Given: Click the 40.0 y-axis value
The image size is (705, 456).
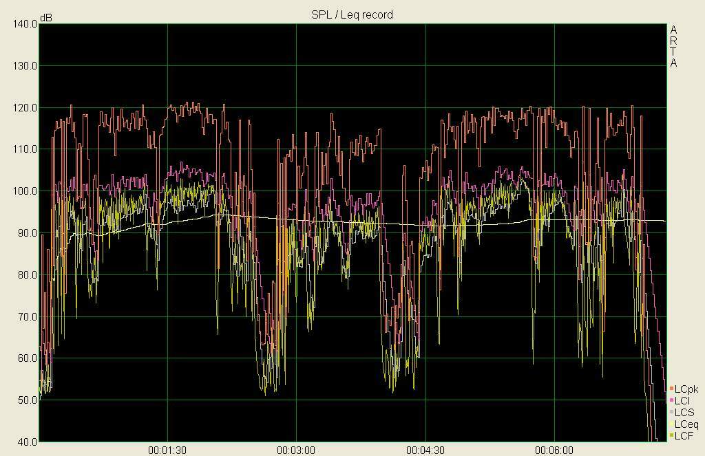Looking at the screenshot, I should 27,442.
